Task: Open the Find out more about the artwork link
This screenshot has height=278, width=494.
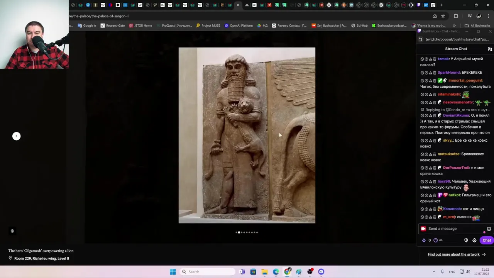Action: pos(457,254)
